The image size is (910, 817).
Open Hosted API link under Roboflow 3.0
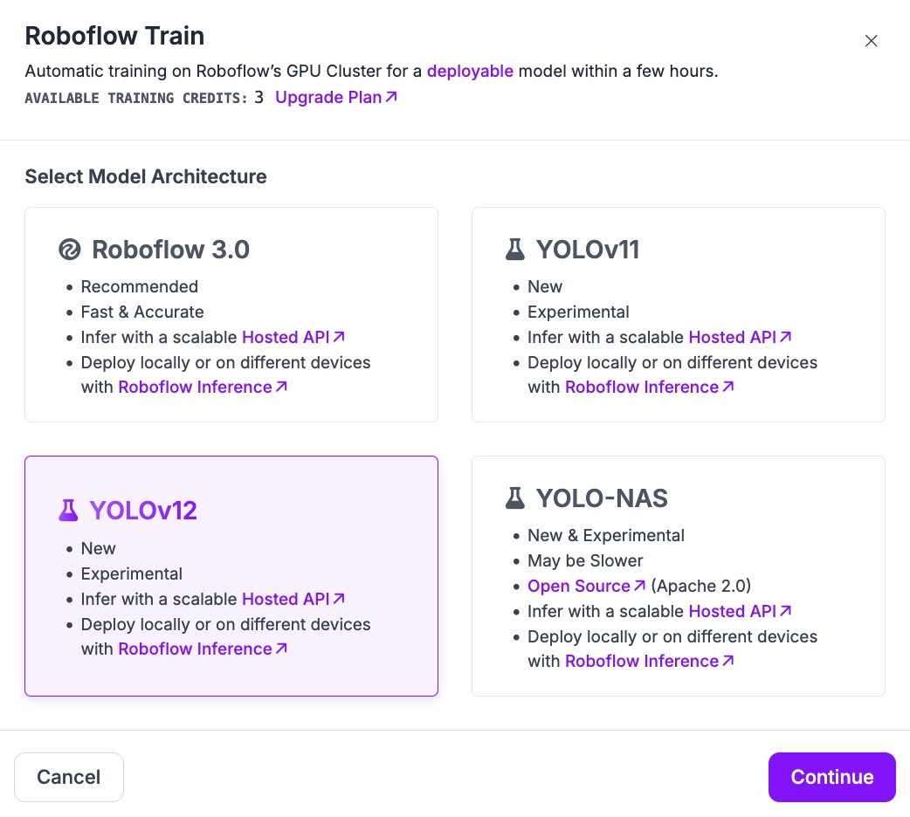tap(286, 337)
